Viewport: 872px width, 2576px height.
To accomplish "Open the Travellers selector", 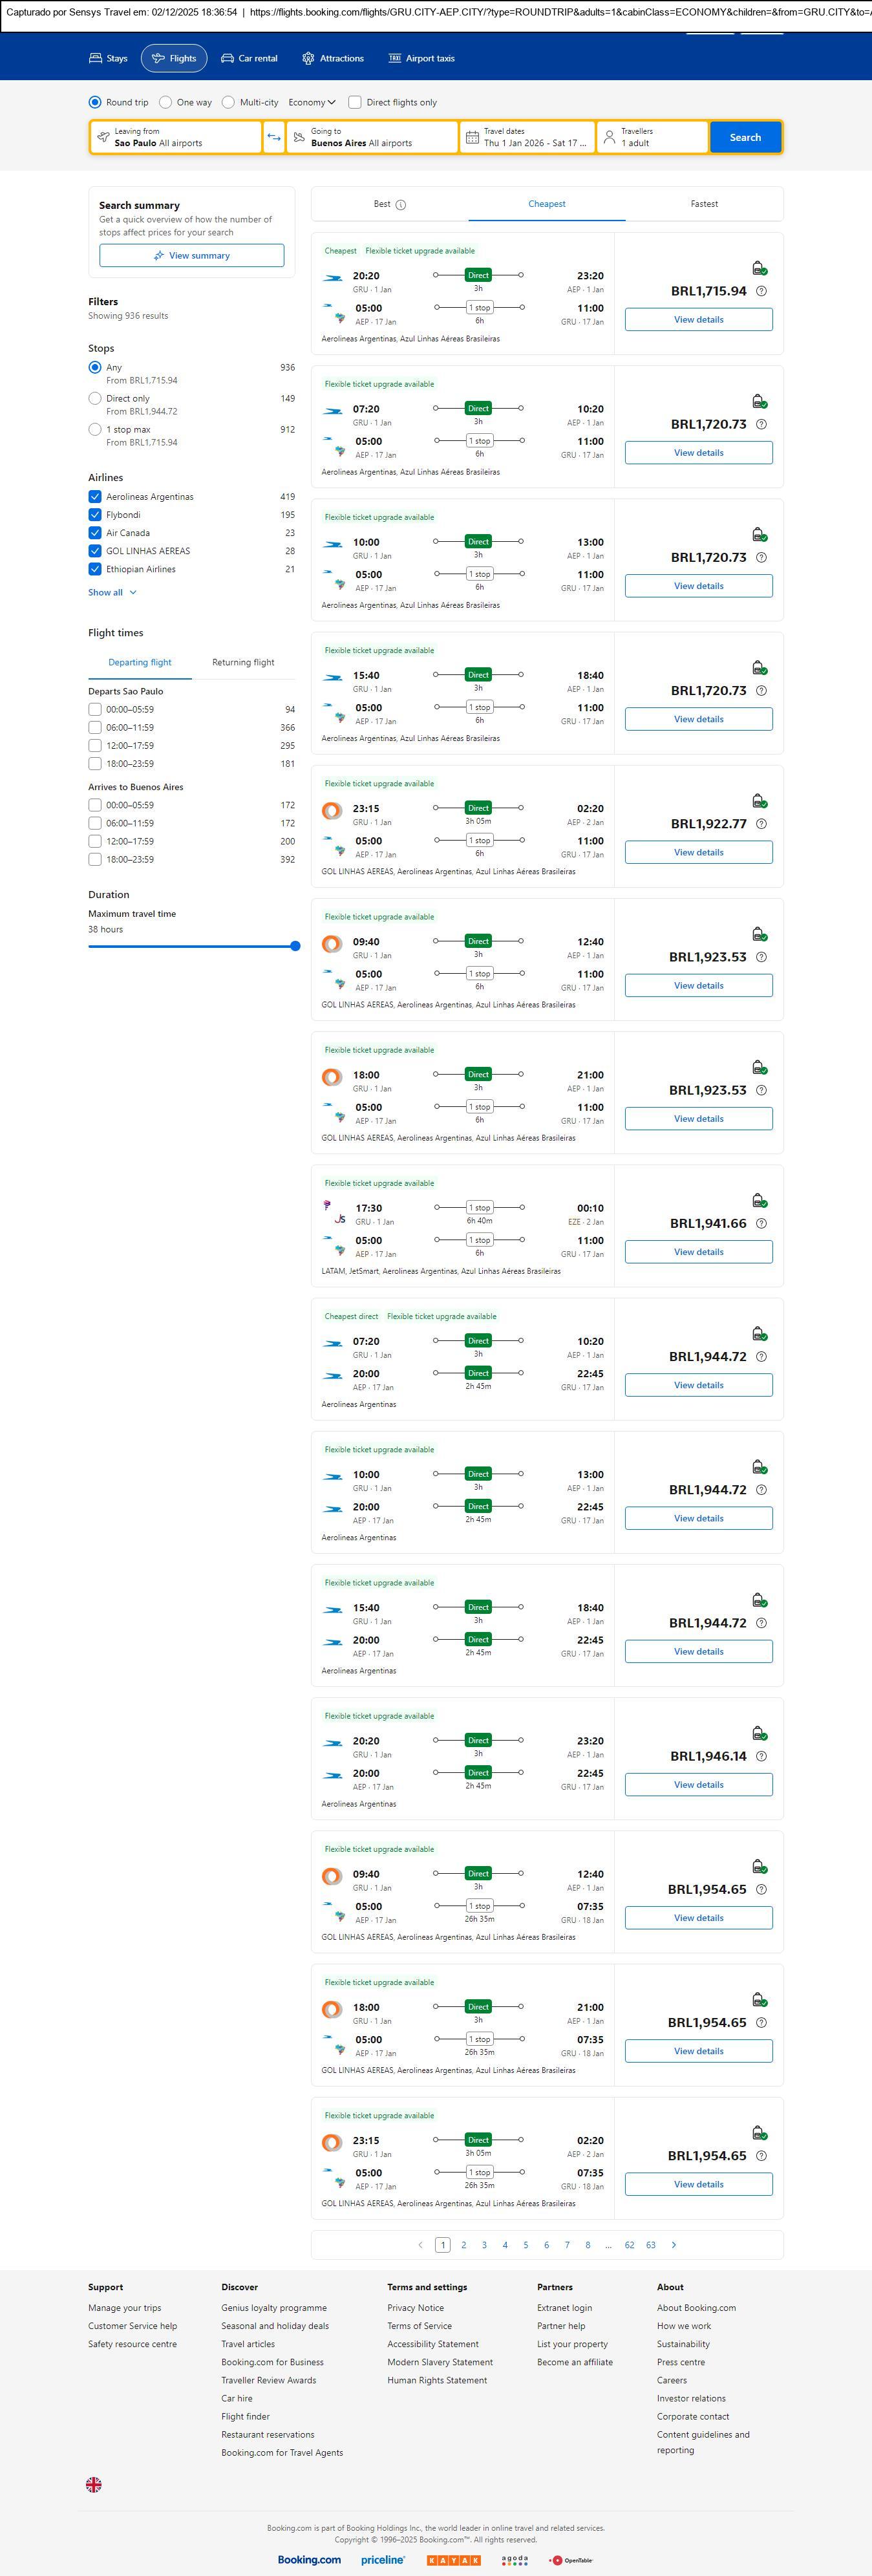I will pyautogui.click(x=652, y=137).
